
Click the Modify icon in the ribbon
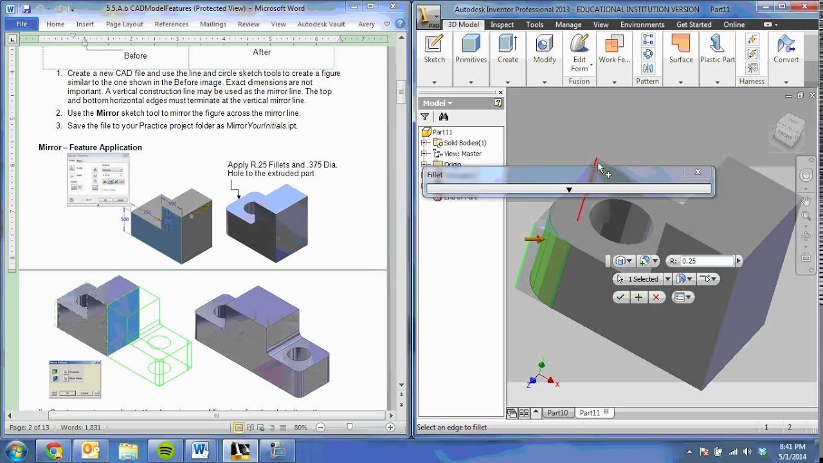coord(544,44)
